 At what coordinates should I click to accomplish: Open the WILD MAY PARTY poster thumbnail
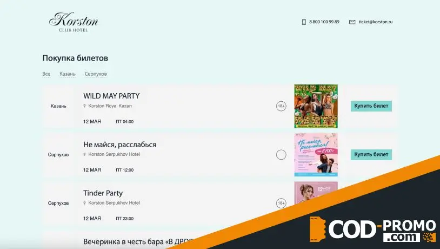tap(316, 106)
